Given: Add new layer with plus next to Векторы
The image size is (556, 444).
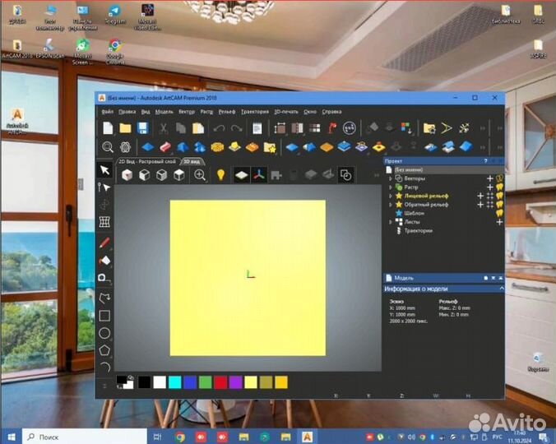Looking at the screenshot, I should (490, 178).
